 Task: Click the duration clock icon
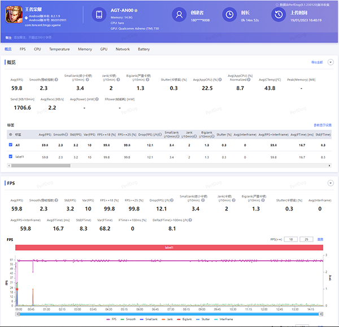(229, 15)
